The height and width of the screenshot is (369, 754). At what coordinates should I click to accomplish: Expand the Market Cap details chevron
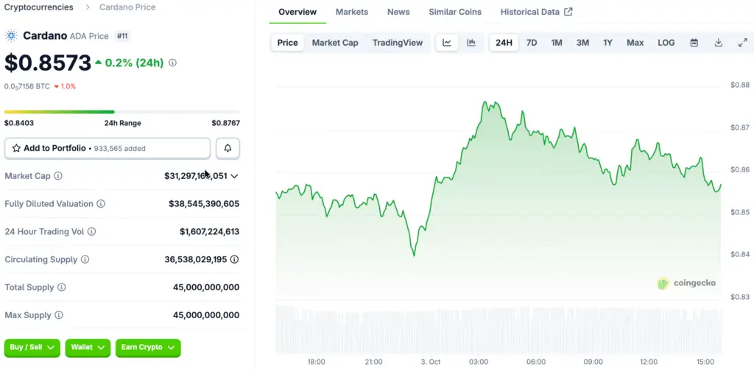(234, 176)
